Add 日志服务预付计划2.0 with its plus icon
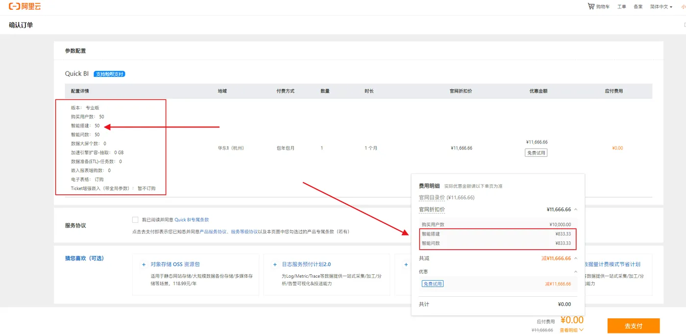 click(x=275, y=264)
